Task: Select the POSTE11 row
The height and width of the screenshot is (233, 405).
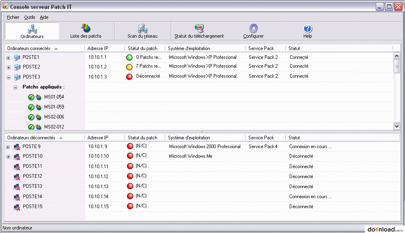Action: pos(202,166)
